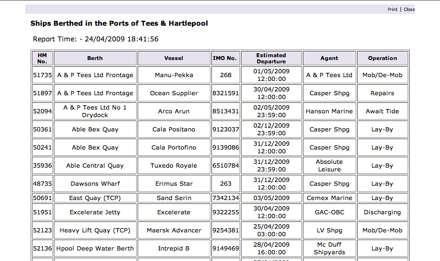Click the Close link
The width and height of the screenshot is (440, 261).
(409, 10)
